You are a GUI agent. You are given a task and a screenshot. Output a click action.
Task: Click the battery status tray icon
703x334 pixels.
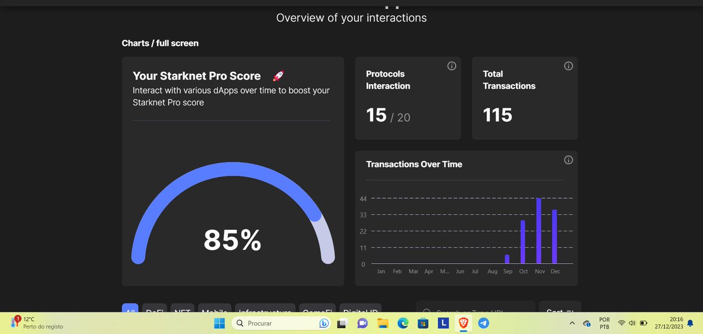[x=644, y=323]
